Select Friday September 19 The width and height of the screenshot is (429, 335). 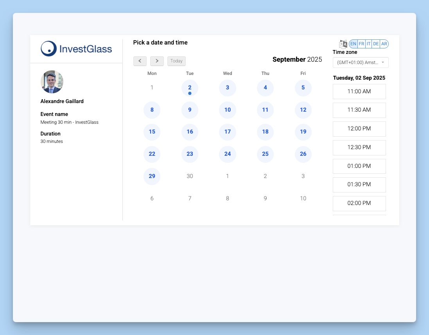(303, 132)
